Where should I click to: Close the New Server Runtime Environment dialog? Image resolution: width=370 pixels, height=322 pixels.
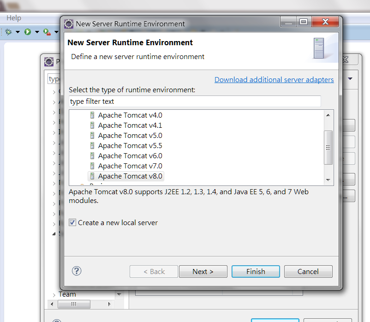(325, 22)
